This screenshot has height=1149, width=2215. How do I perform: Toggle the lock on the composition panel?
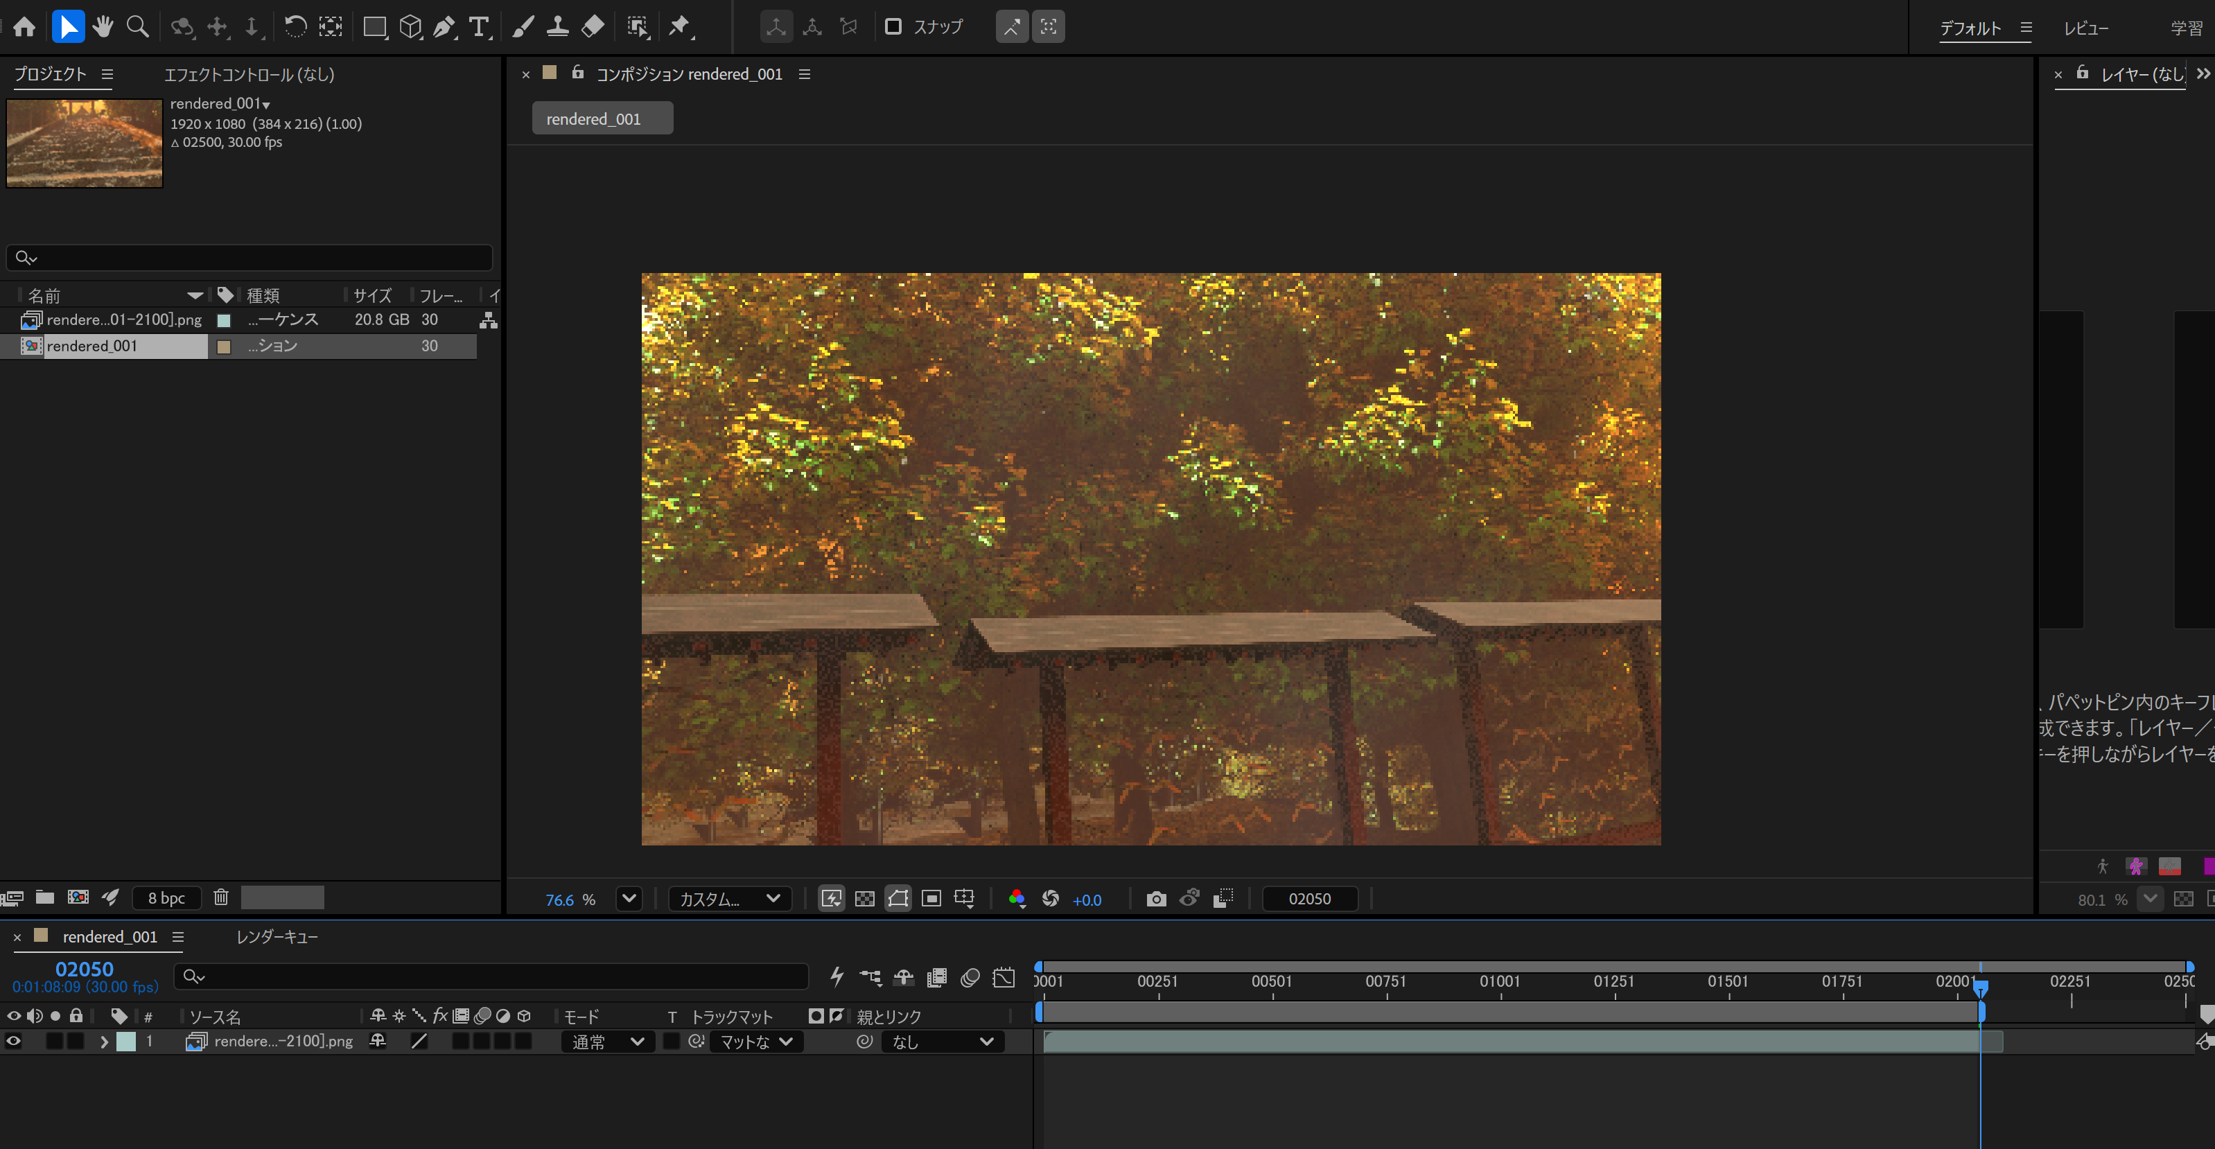tap(578, 73)
